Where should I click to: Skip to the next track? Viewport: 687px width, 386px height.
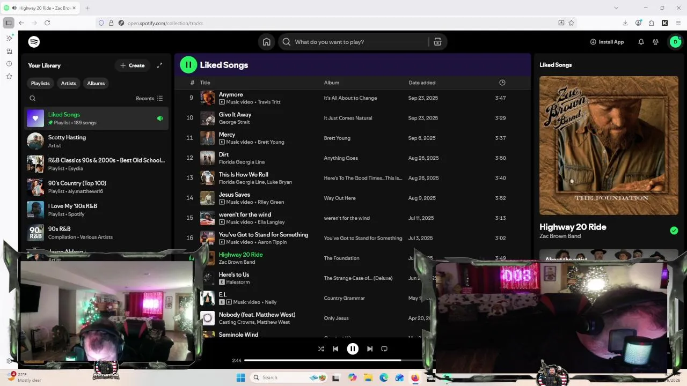370,349
